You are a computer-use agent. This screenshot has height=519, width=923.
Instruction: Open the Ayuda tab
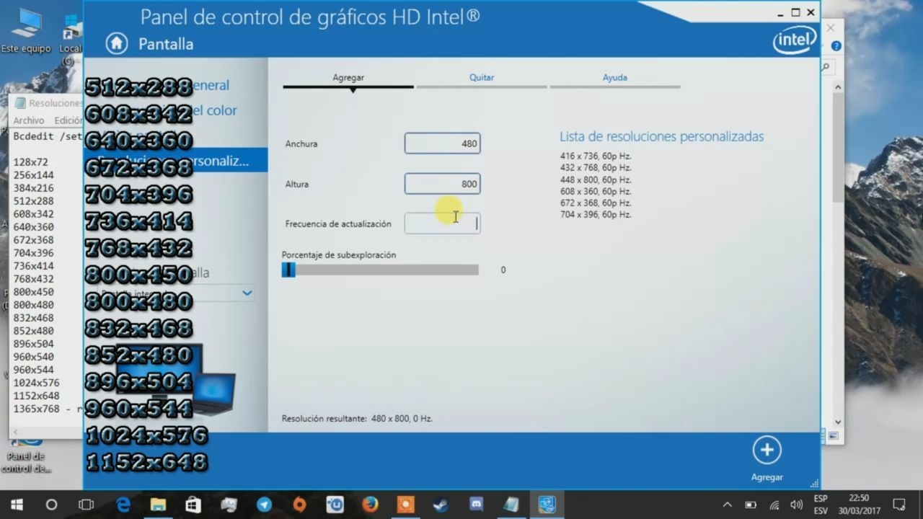tap(615, 77)
